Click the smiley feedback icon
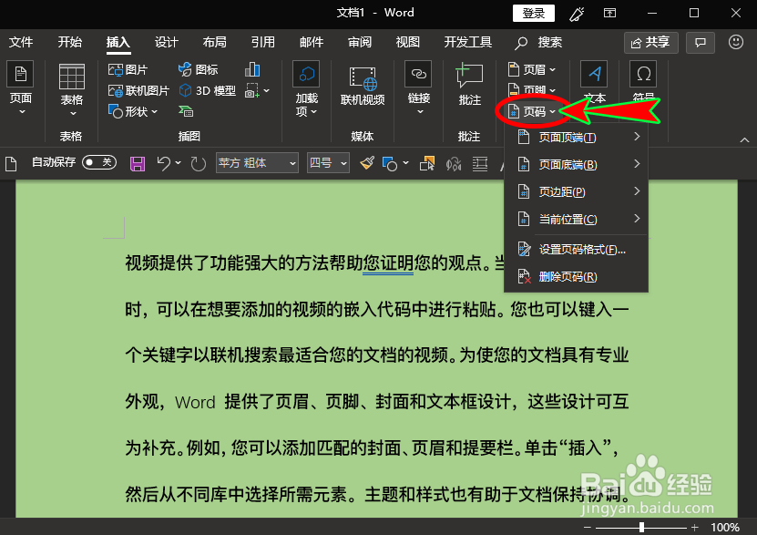 (x=736, y=42)
